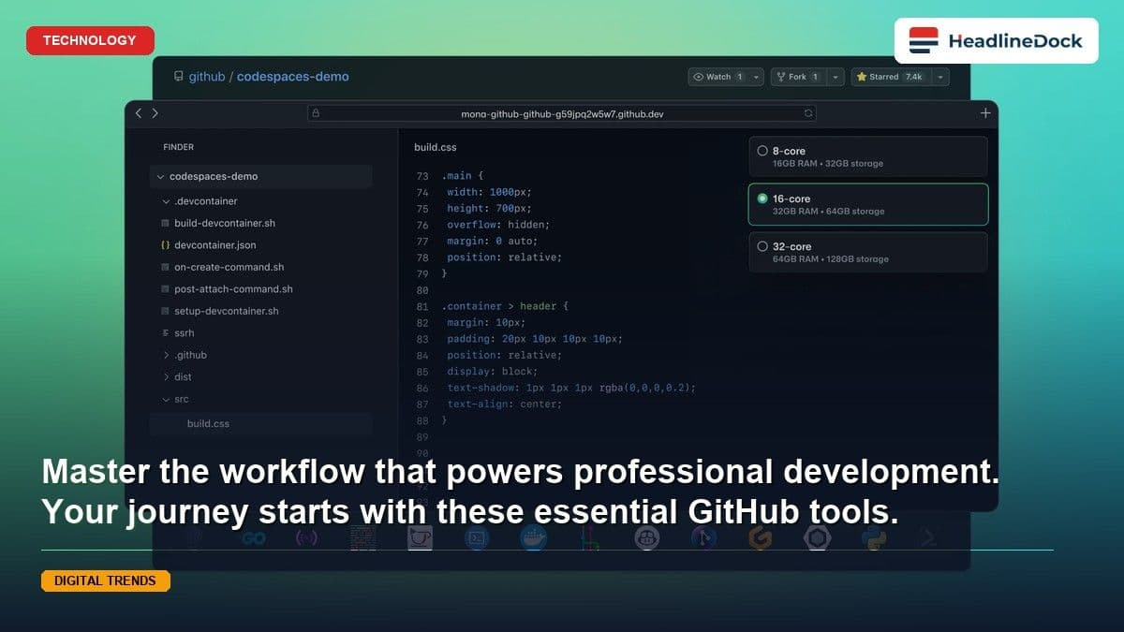Click the Python icon in the bottom row
Image resolution: width=1124 pixels, height=632 pixels.
pos(874,537)
